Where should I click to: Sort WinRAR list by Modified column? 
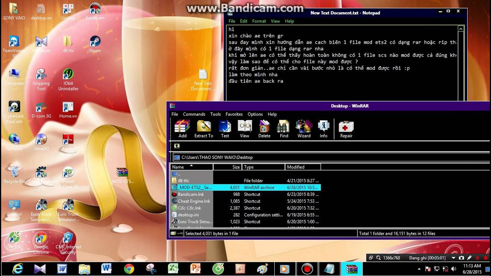pos(303,167)
